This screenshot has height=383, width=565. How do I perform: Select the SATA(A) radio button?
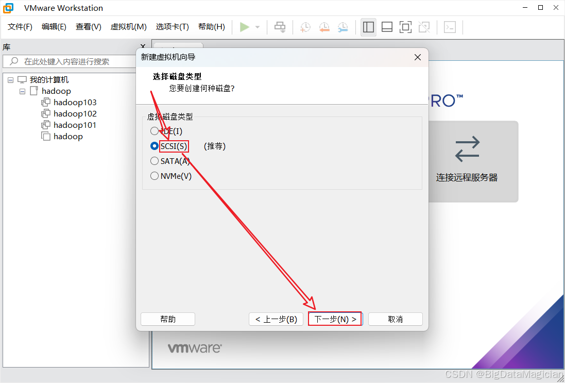pos(155,161)
